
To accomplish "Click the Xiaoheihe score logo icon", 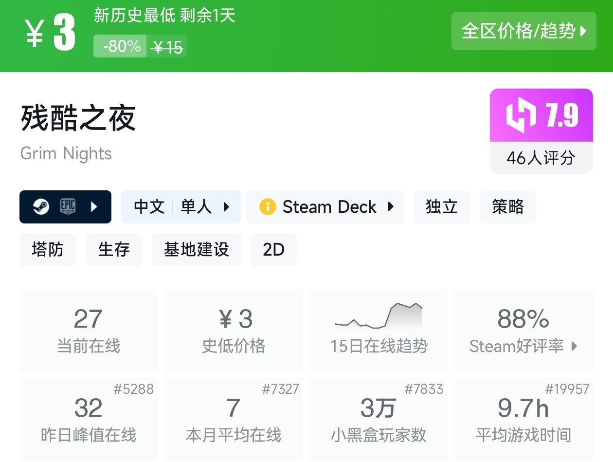I will pos(521,115).
